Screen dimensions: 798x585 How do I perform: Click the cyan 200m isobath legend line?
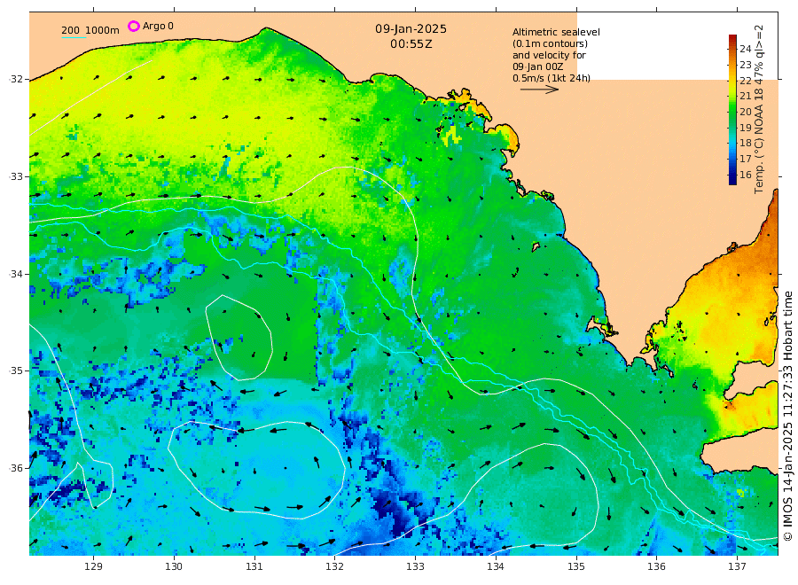pos(74,37)
